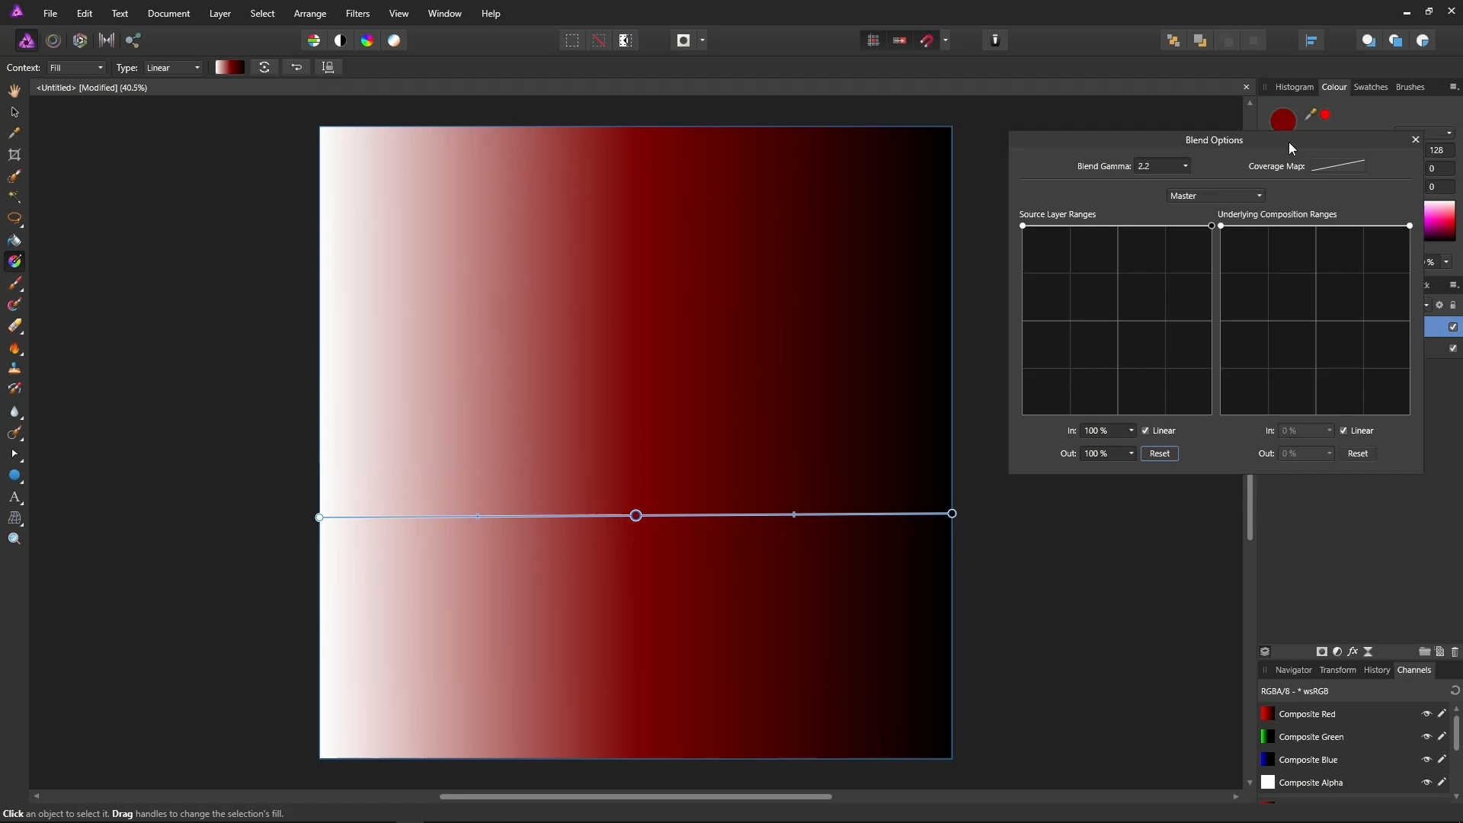The height and width of the screenshot is (823, 1463).
Task: Click Reset under Underlying Composition Ranges
Action: [1357, 453]
